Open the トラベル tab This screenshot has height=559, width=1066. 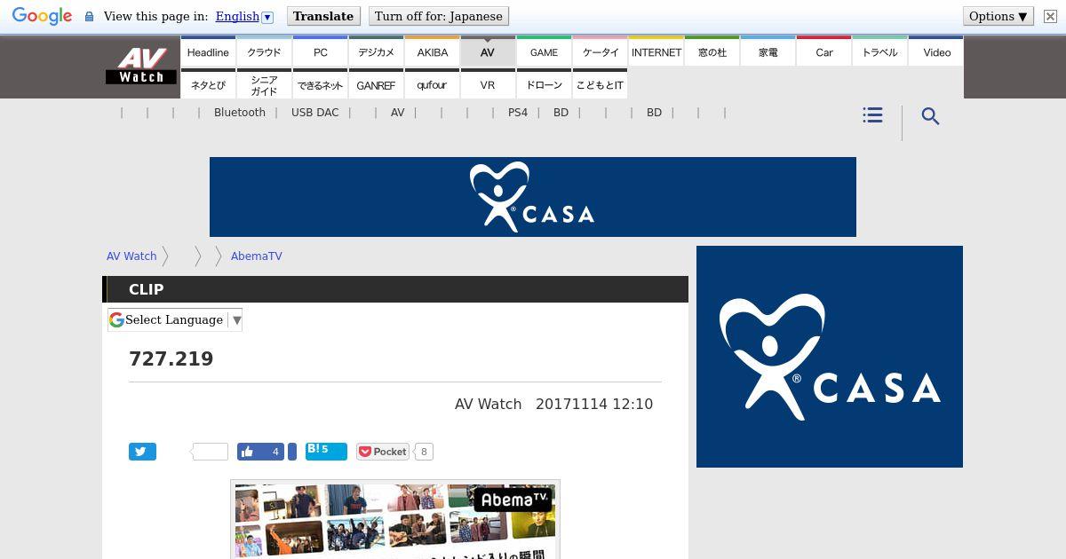[x=880, y=51]
